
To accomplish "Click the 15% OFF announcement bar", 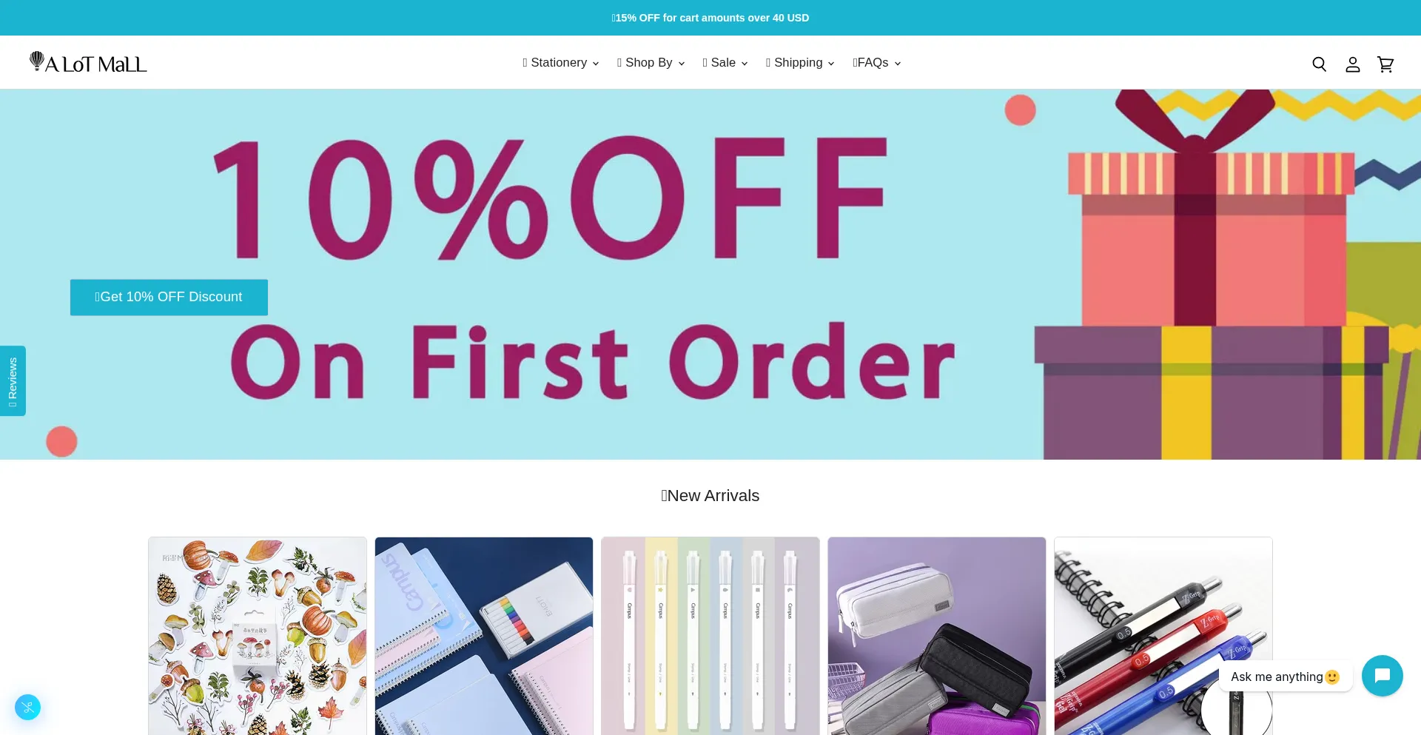I will (710, 18).
